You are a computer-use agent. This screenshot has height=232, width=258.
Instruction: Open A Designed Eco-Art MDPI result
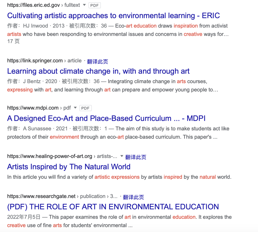click(106, 118)
